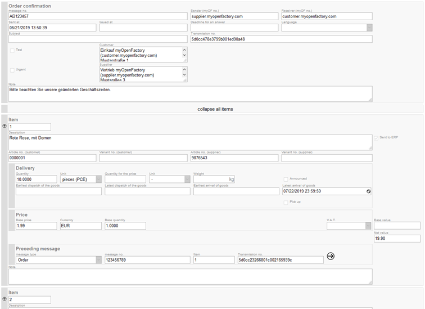The width and height of the screenshot is (425, 309).
Task: Click the empty Issued at field
Action: click(143, 28)
